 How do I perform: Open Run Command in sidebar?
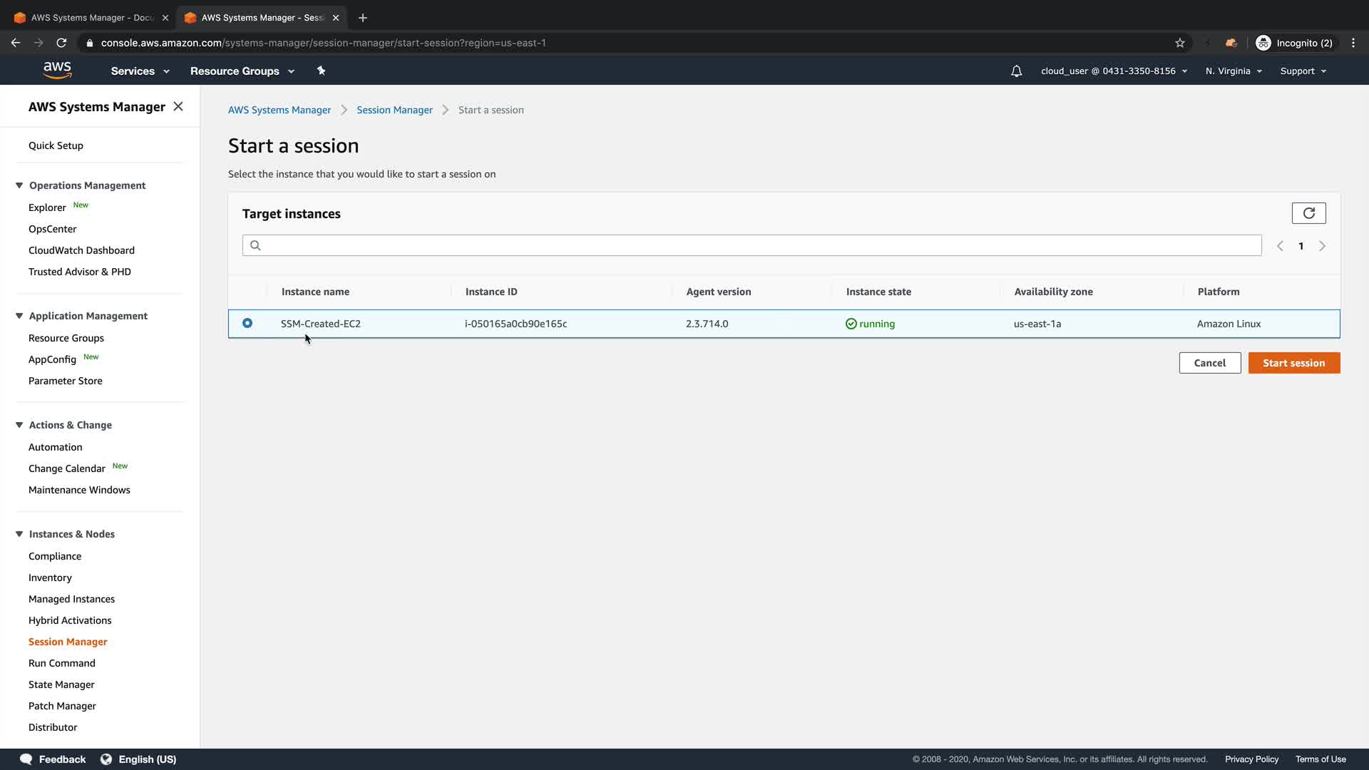(x=62, y=663)
